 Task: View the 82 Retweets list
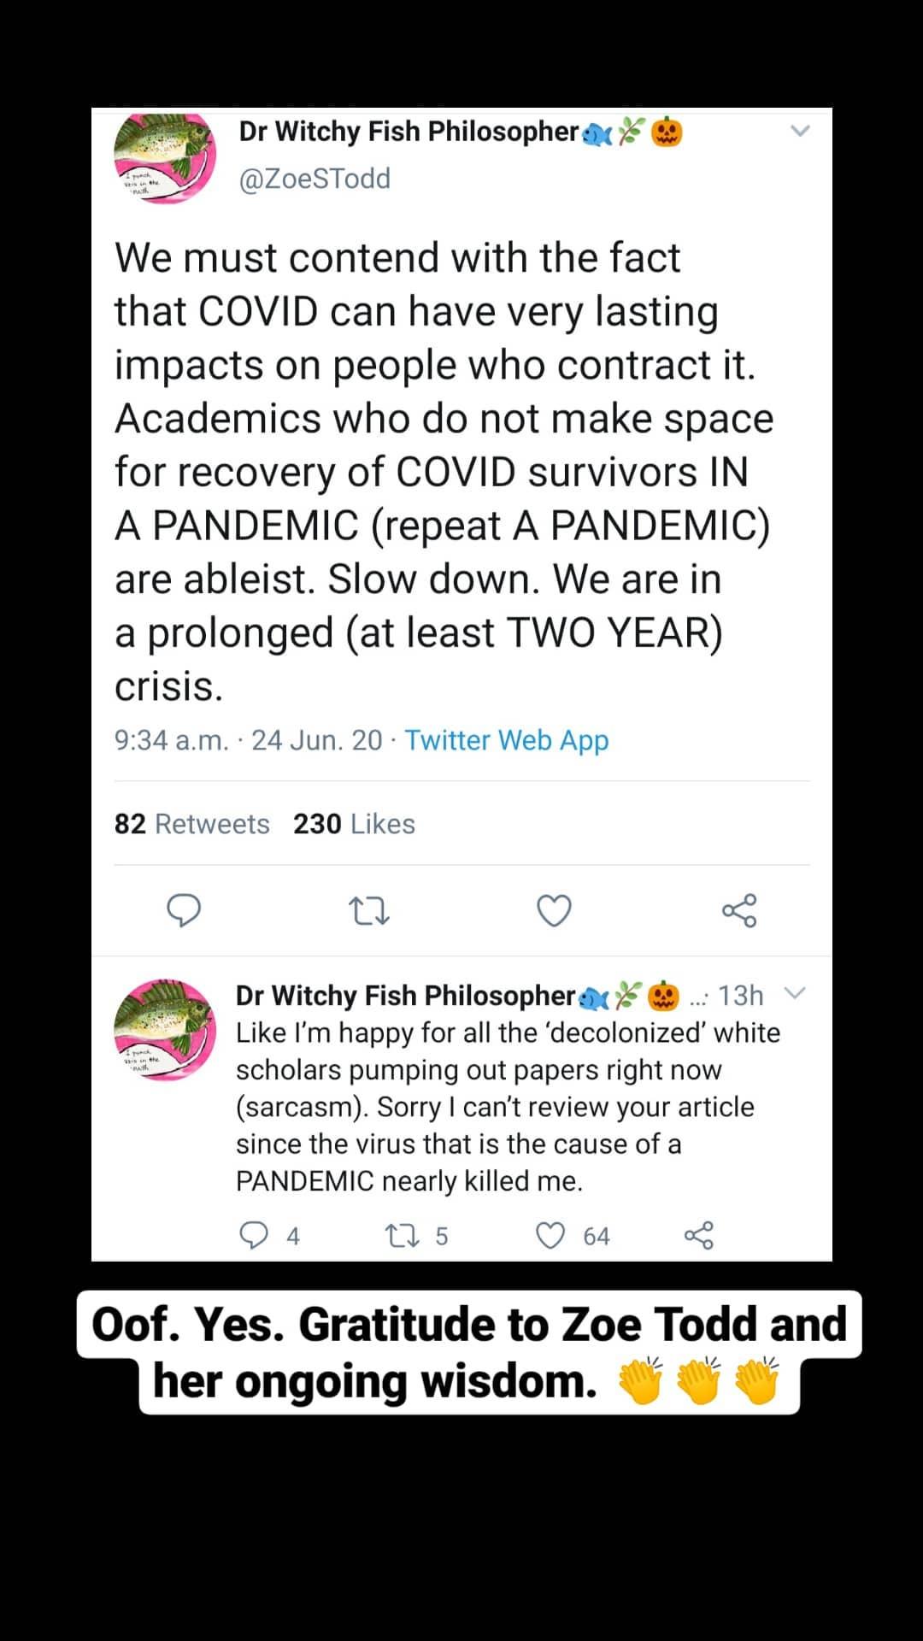(x=192, y=824)
